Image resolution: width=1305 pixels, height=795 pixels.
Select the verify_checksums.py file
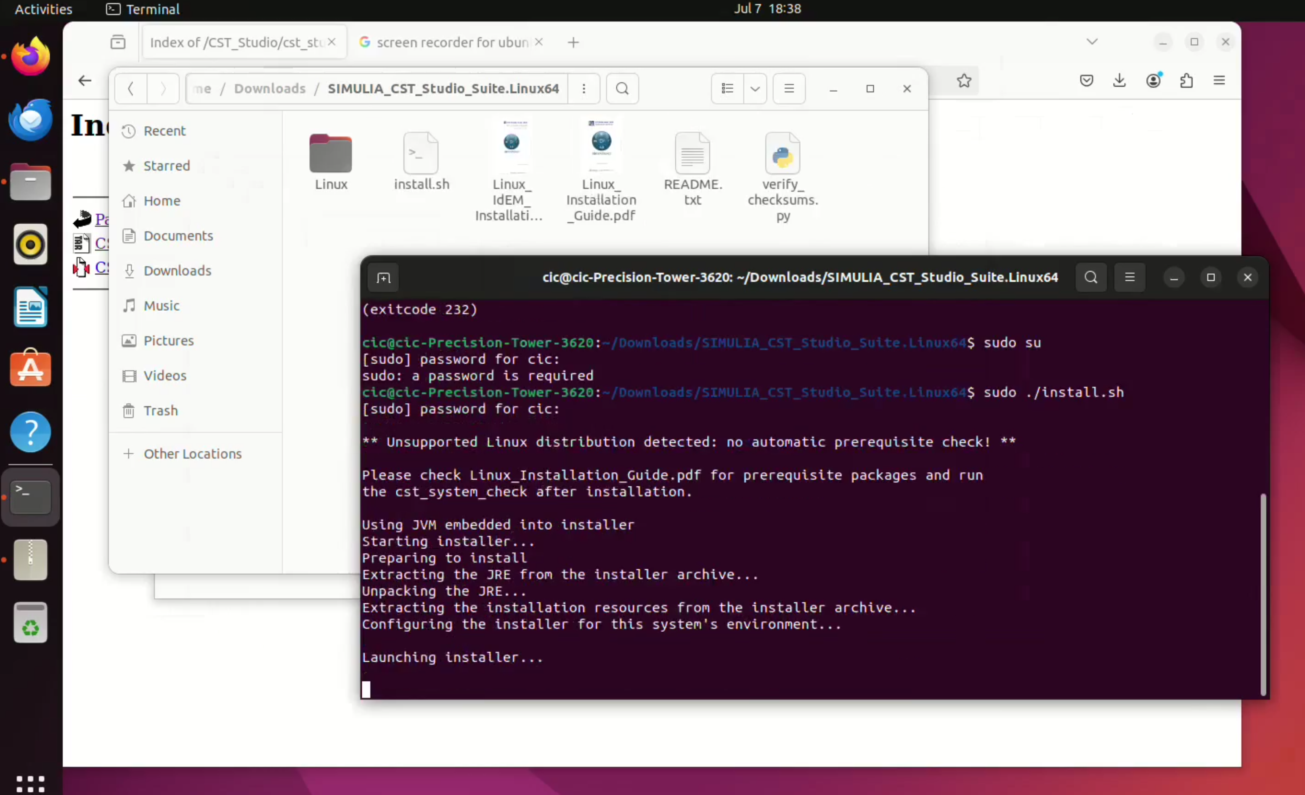(x=783, y=177)
